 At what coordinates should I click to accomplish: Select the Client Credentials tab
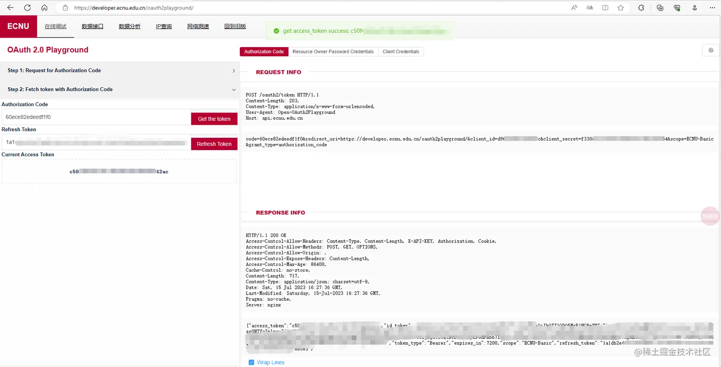[x=401, y=51]
